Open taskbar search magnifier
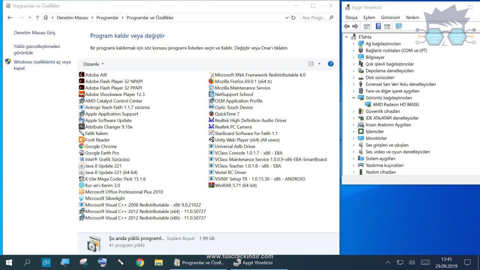The height and width of the screenshot is (270, 480). point(27,262)
